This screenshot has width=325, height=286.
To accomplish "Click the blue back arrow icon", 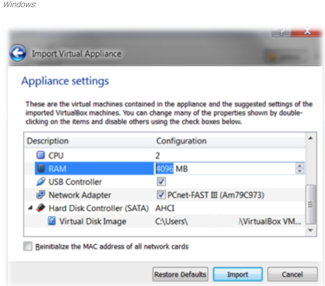I will pyautogui.click(x=18, y=53).
